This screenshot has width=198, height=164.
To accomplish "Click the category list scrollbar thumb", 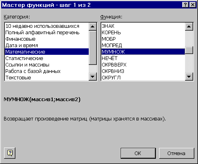I will (x=93, y=48).
